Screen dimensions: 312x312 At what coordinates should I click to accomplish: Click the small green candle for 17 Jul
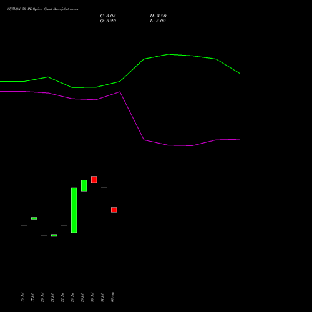(x=34, y=218)
